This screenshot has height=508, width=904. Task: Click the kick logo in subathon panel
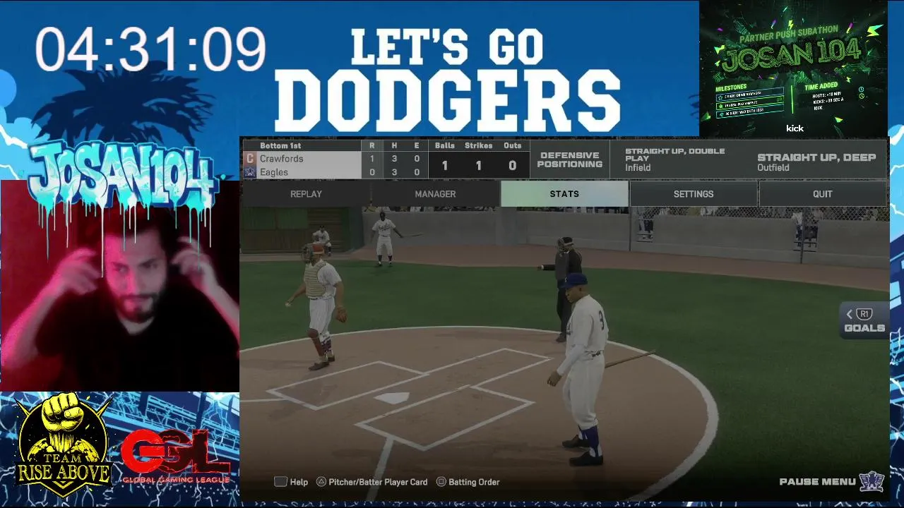pos(795,128)
